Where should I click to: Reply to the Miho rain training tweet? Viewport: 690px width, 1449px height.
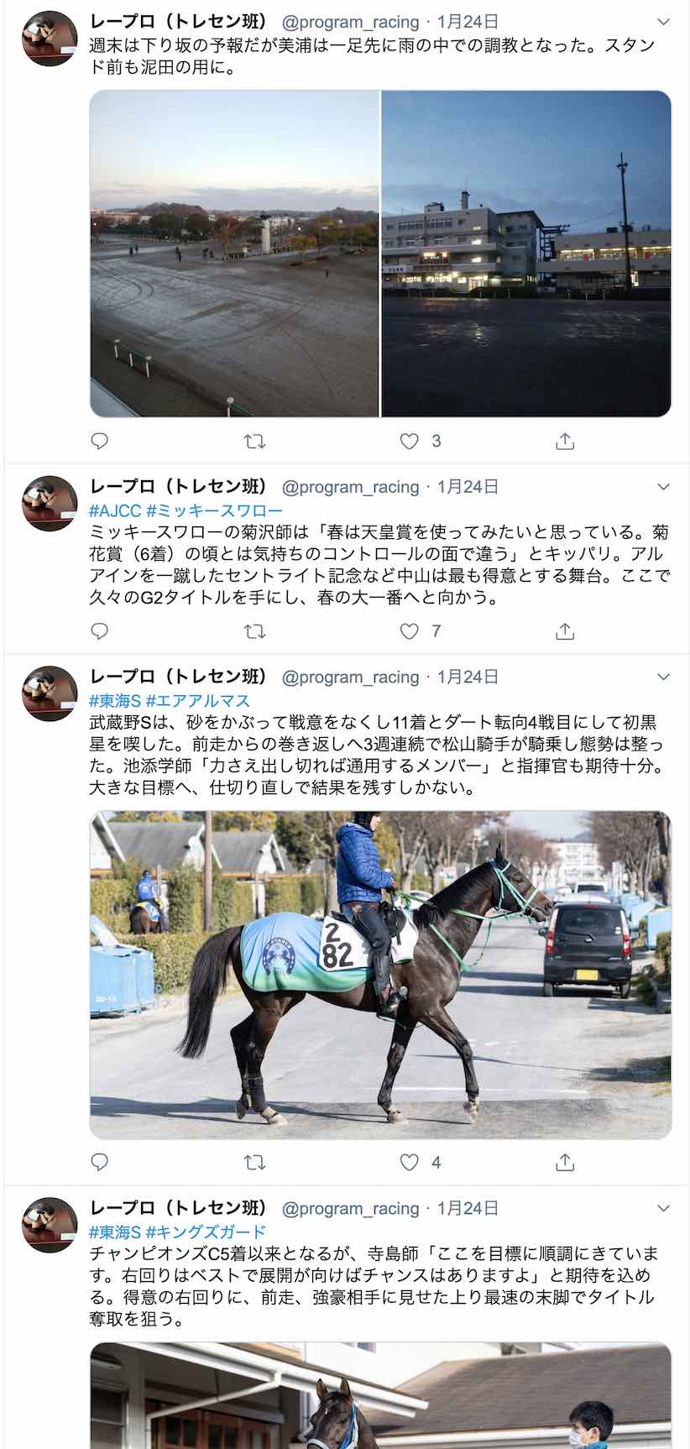click(x=99, y=441)
